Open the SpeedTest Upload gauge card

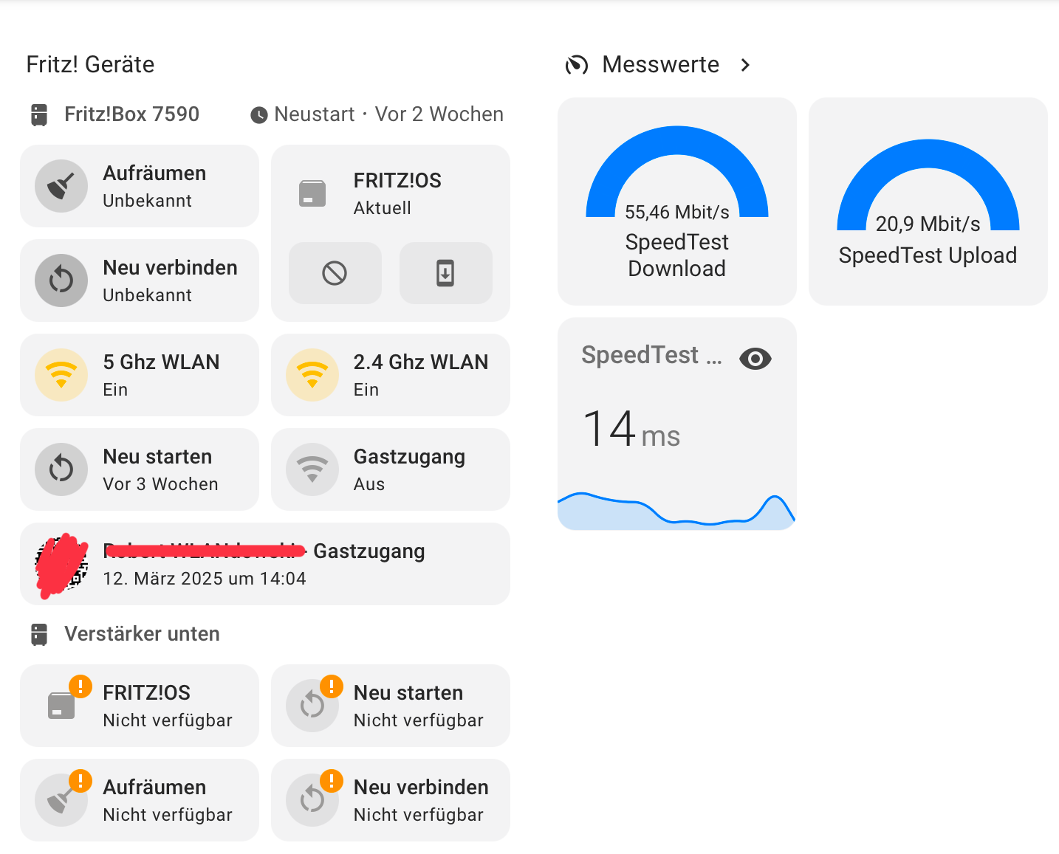(928, 202)
